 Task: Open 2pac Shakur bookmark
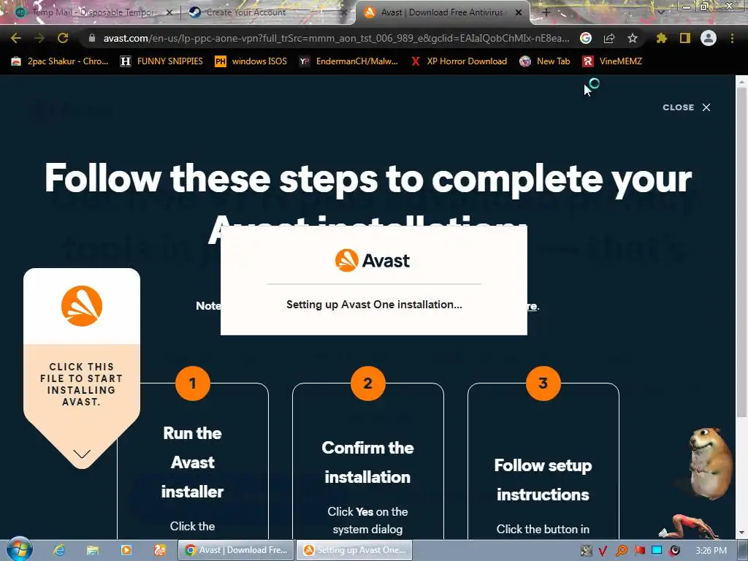click(x=60, y=61)
